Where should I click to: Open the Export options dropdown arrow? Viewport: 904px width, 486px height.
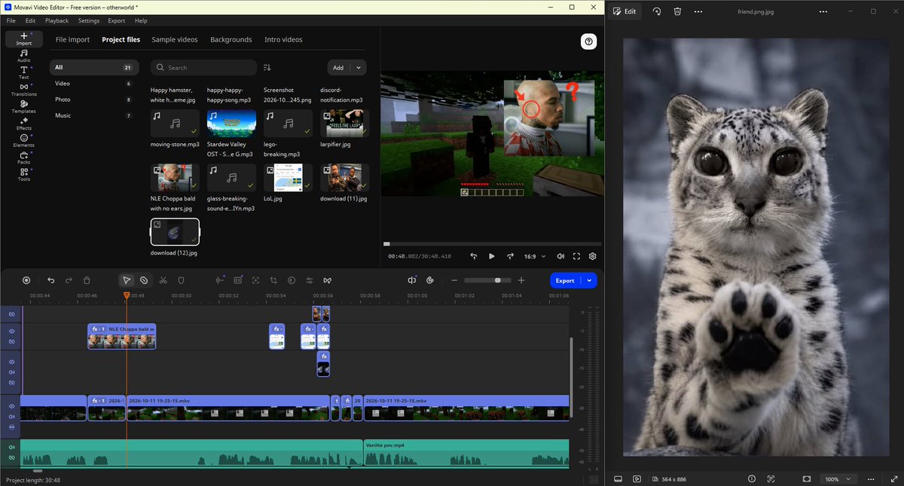click(x=590, y=280)
